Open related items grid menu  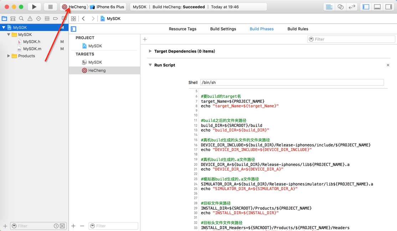pyautogui.click(x=73, y=18)
